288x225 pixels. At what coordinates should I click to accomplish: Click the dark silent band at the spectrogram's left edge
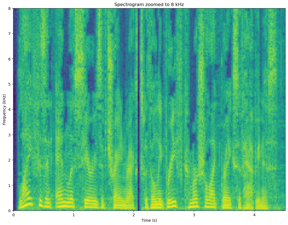[15, 109]
